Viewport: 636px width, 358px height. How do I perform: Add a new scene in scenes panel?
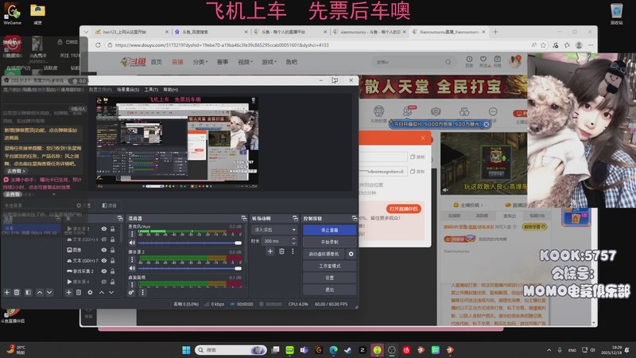pos(7,292)
